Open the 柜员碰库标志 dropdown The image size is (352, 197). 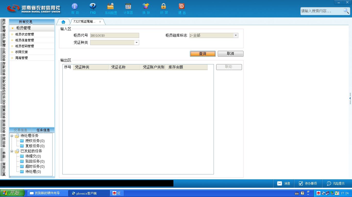[x=236, y=35]
